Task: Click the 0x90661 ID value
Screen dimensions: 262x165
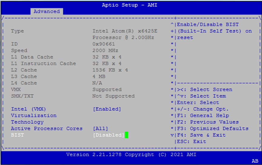Action: click(x=104, y=44)
